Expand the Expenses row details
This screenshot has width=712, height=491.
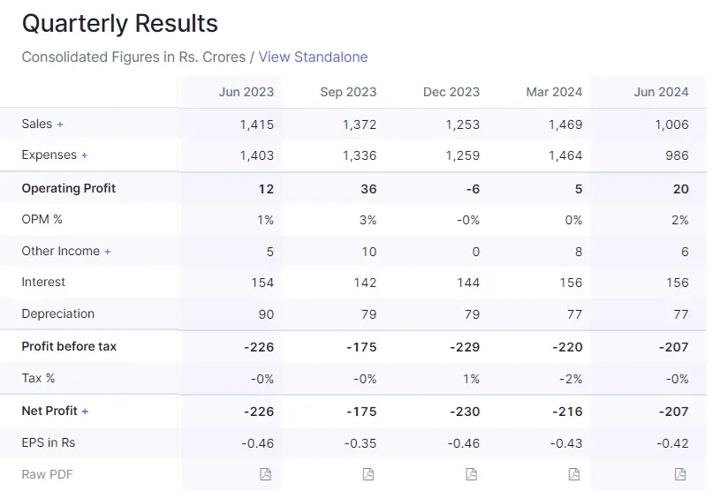coord(85,155)
